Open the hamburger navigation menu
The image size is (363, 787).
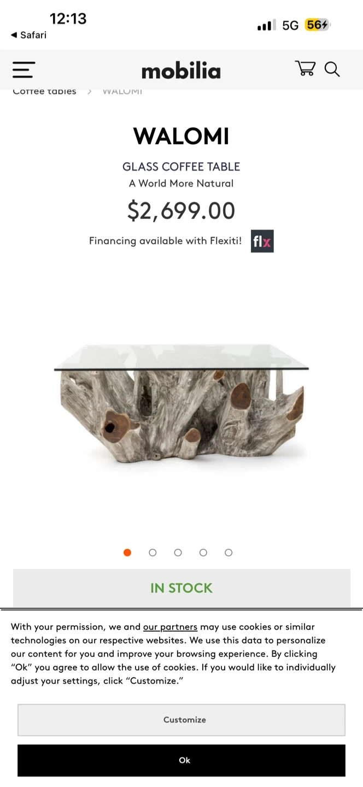tap(24, 70)
